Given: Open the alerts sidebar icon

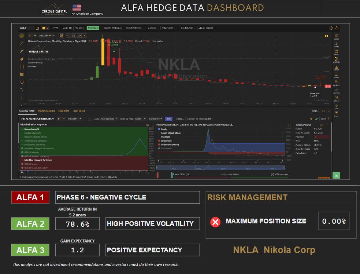Looking at the screenshot, I should pos(336,44).
